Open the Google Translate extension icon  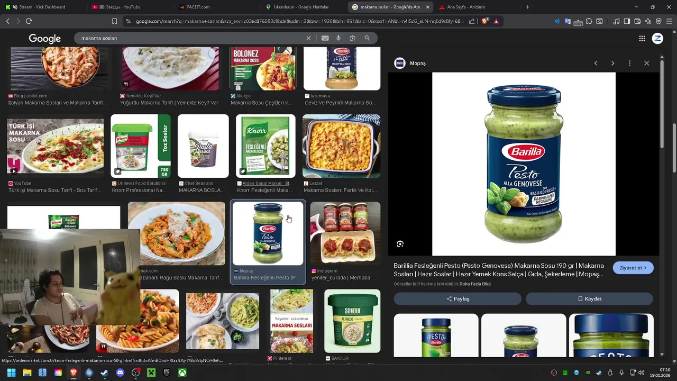pos(568,21)
